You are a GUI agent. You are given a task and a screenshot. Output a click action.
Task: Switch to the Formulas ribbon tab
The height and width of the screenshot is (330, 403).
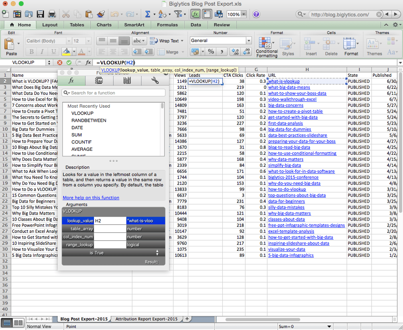click(167, 25)
